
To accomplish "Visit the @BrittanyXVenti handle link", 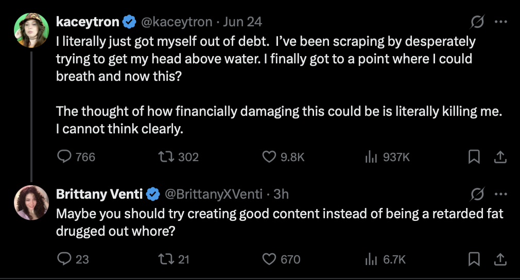I will coord(214,194).
